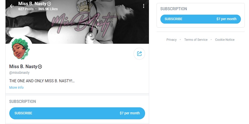This screenshot has height=124, width=249.
Task: Click verified badge beside header name
Action: (49, 3)
